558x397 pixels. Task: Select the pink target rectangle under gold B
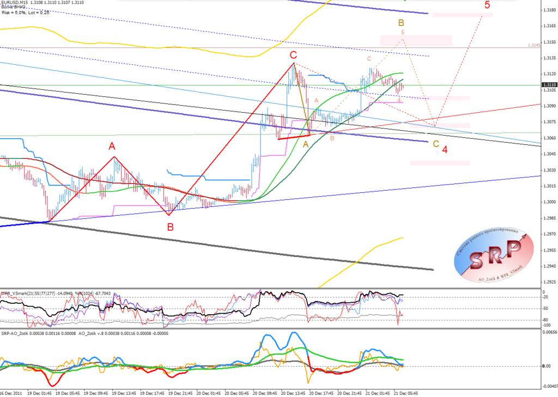pos(416,40)
